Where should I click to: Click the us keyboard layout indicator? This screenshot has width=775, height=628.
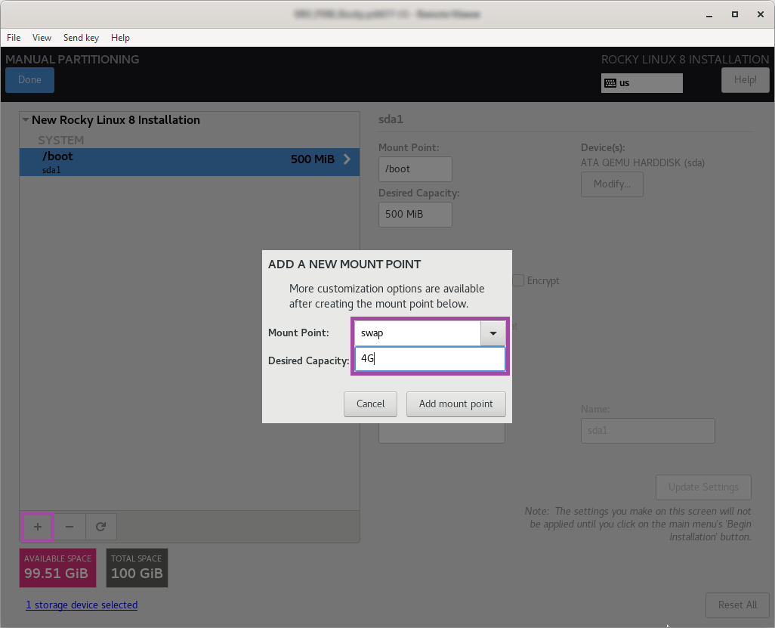click(x=641, y=83)
